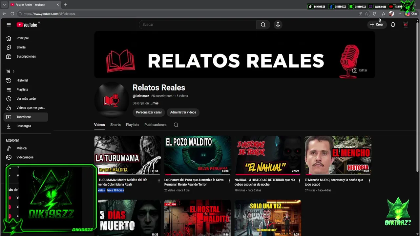Open new browser tab
The height and width of the screenshot is (236, 420).
(66, 5)
